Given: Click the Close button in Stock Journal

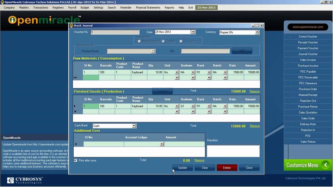Looking at the screenshot, I should pyautogui.click(x=249, y=168).
